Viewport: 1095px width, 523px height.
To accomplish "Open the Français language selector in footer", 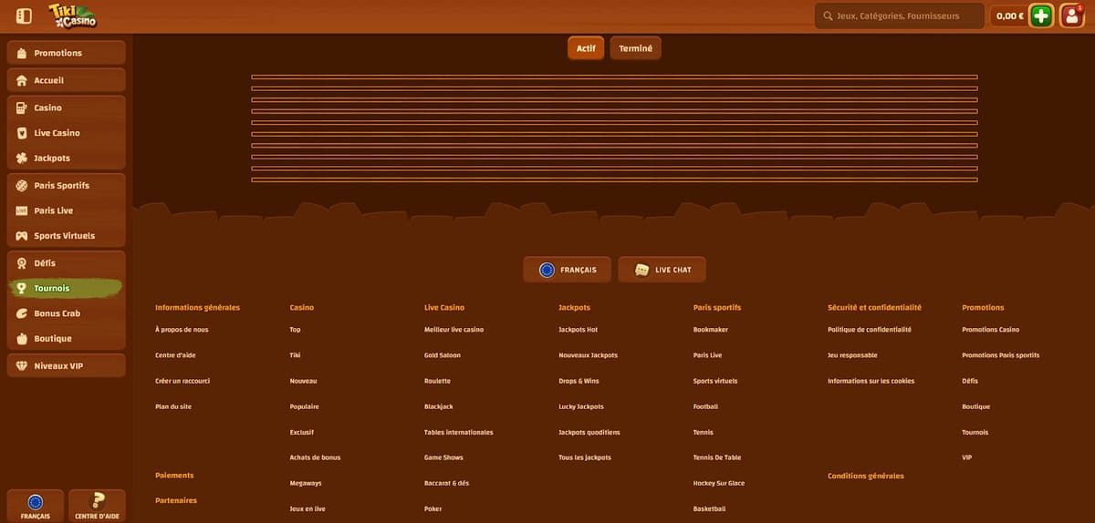I will pyautogui.click(x=567, y=270).
